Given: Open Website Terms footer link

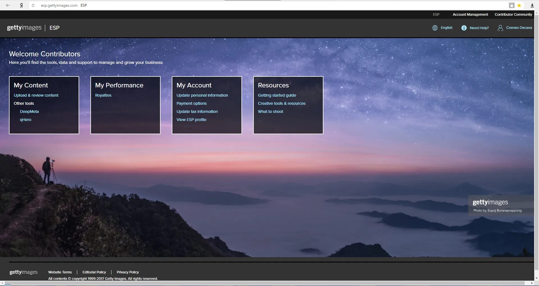Looking at the screenshot, I should (x=60, y=272).
